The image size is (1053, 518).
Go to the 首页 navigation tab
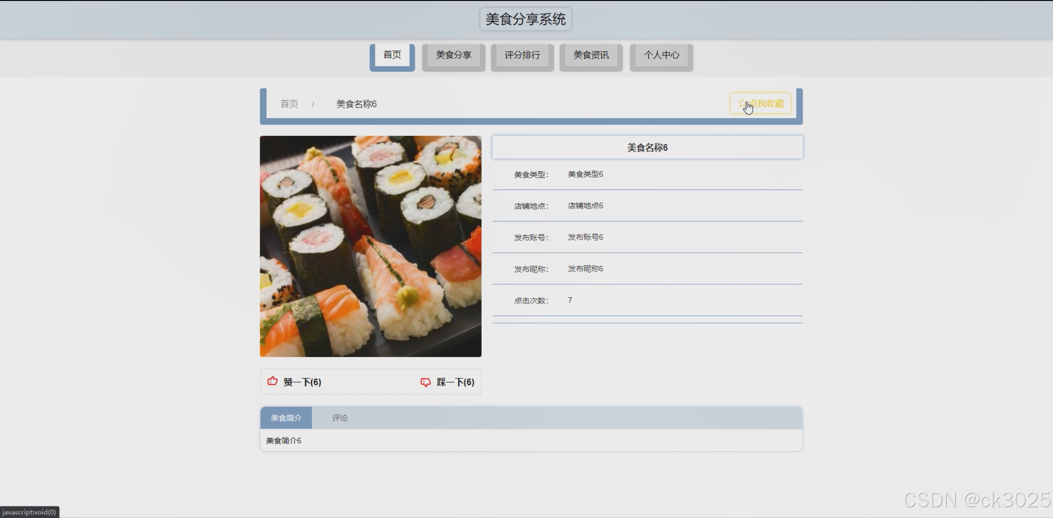pyautogui.click(x=392, y=55)
